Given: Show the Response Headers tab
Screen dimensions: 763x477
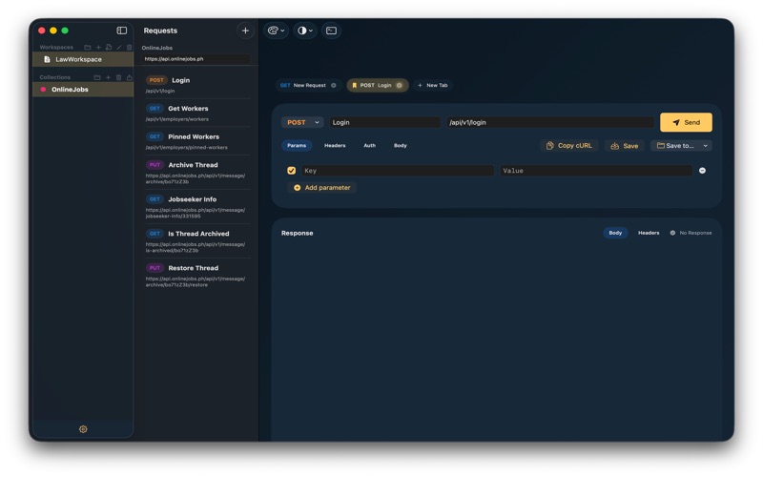Looking at the screenshot, I should [x=649, y=233].
